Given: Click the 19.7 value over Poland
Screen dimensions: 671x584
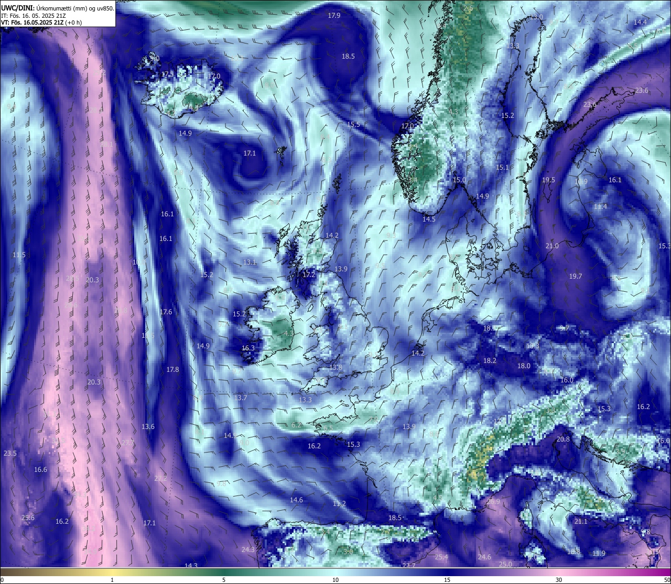Looking at the screenshot, I should (x=576, y=277).
